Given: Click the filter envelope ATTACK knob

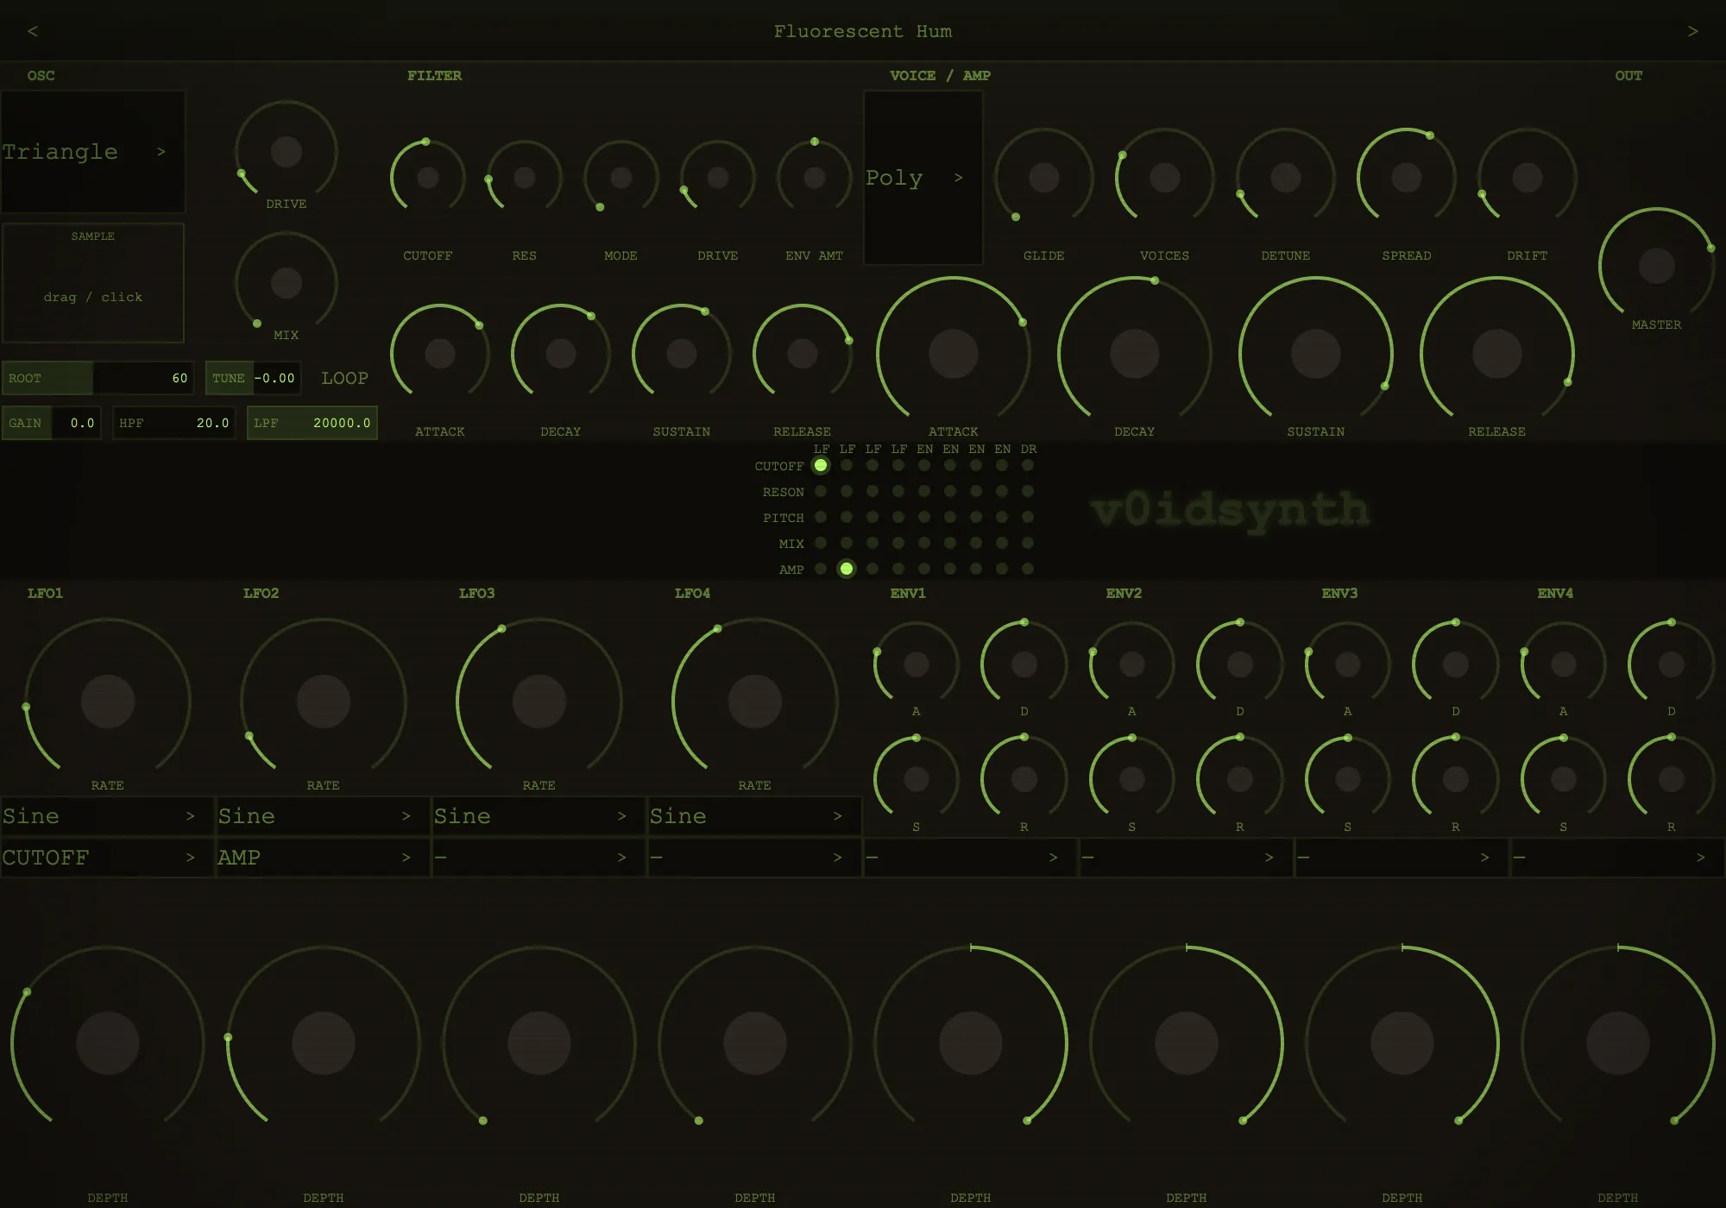Looking at the screenshot, I should [440, 354].
